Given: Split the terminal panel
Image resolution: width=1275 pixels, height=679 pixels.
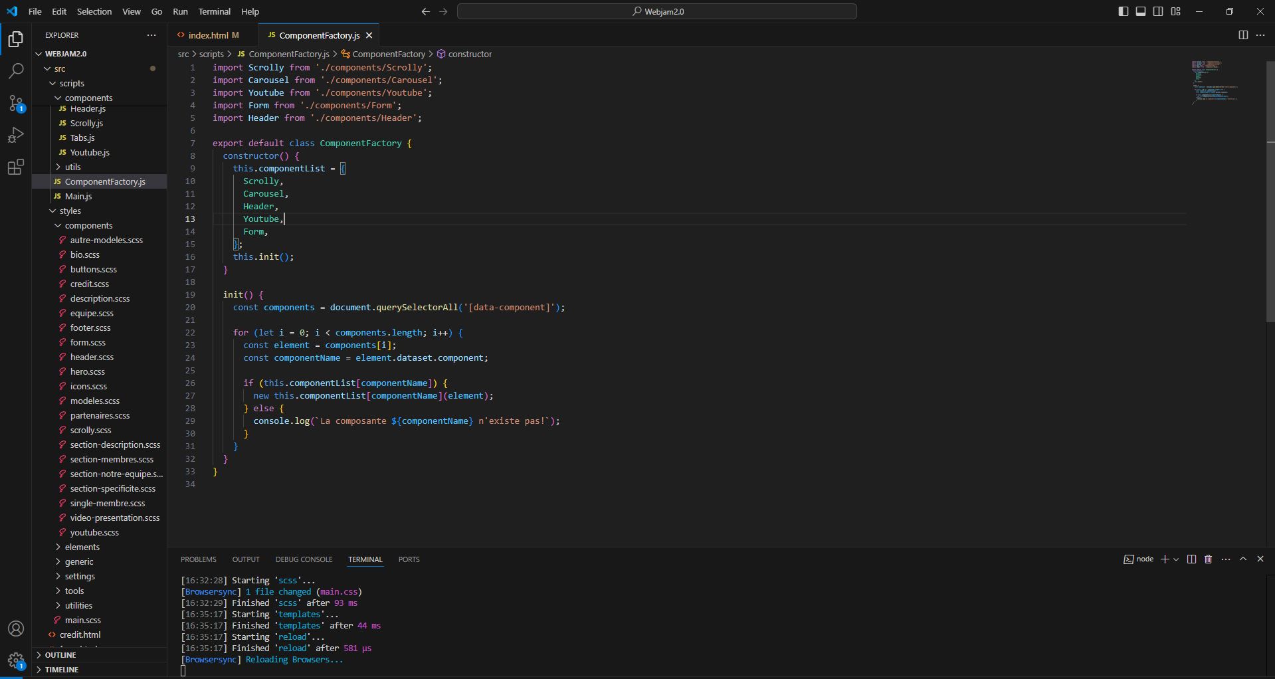Looking at the screenshot, I should pyautogui.click(x=1191, y=559).
